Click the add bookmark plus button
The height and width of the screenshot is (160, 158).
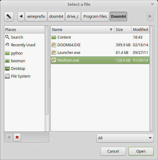9,137
